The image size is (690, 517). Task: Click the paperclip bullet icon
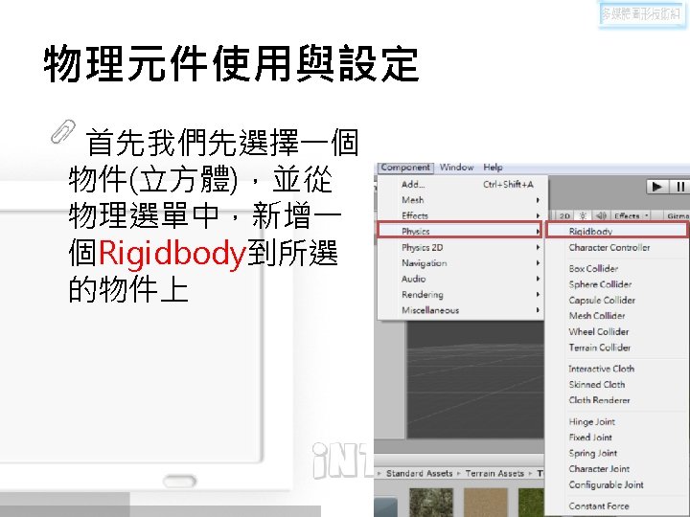tap(62, 131)
